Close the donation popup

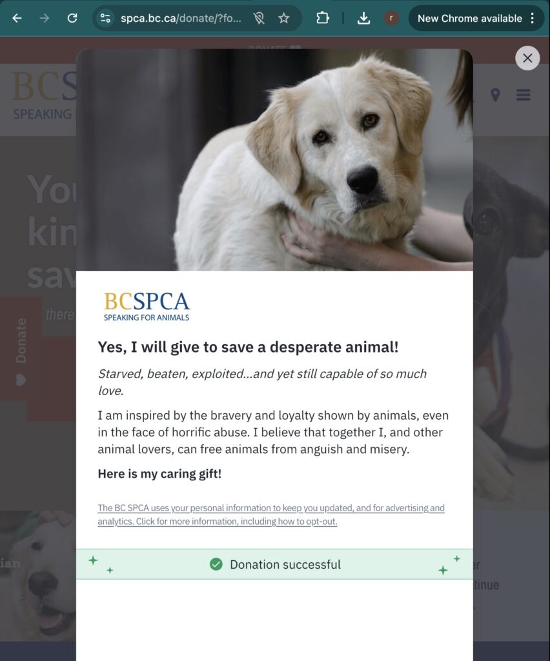point(527,58)
